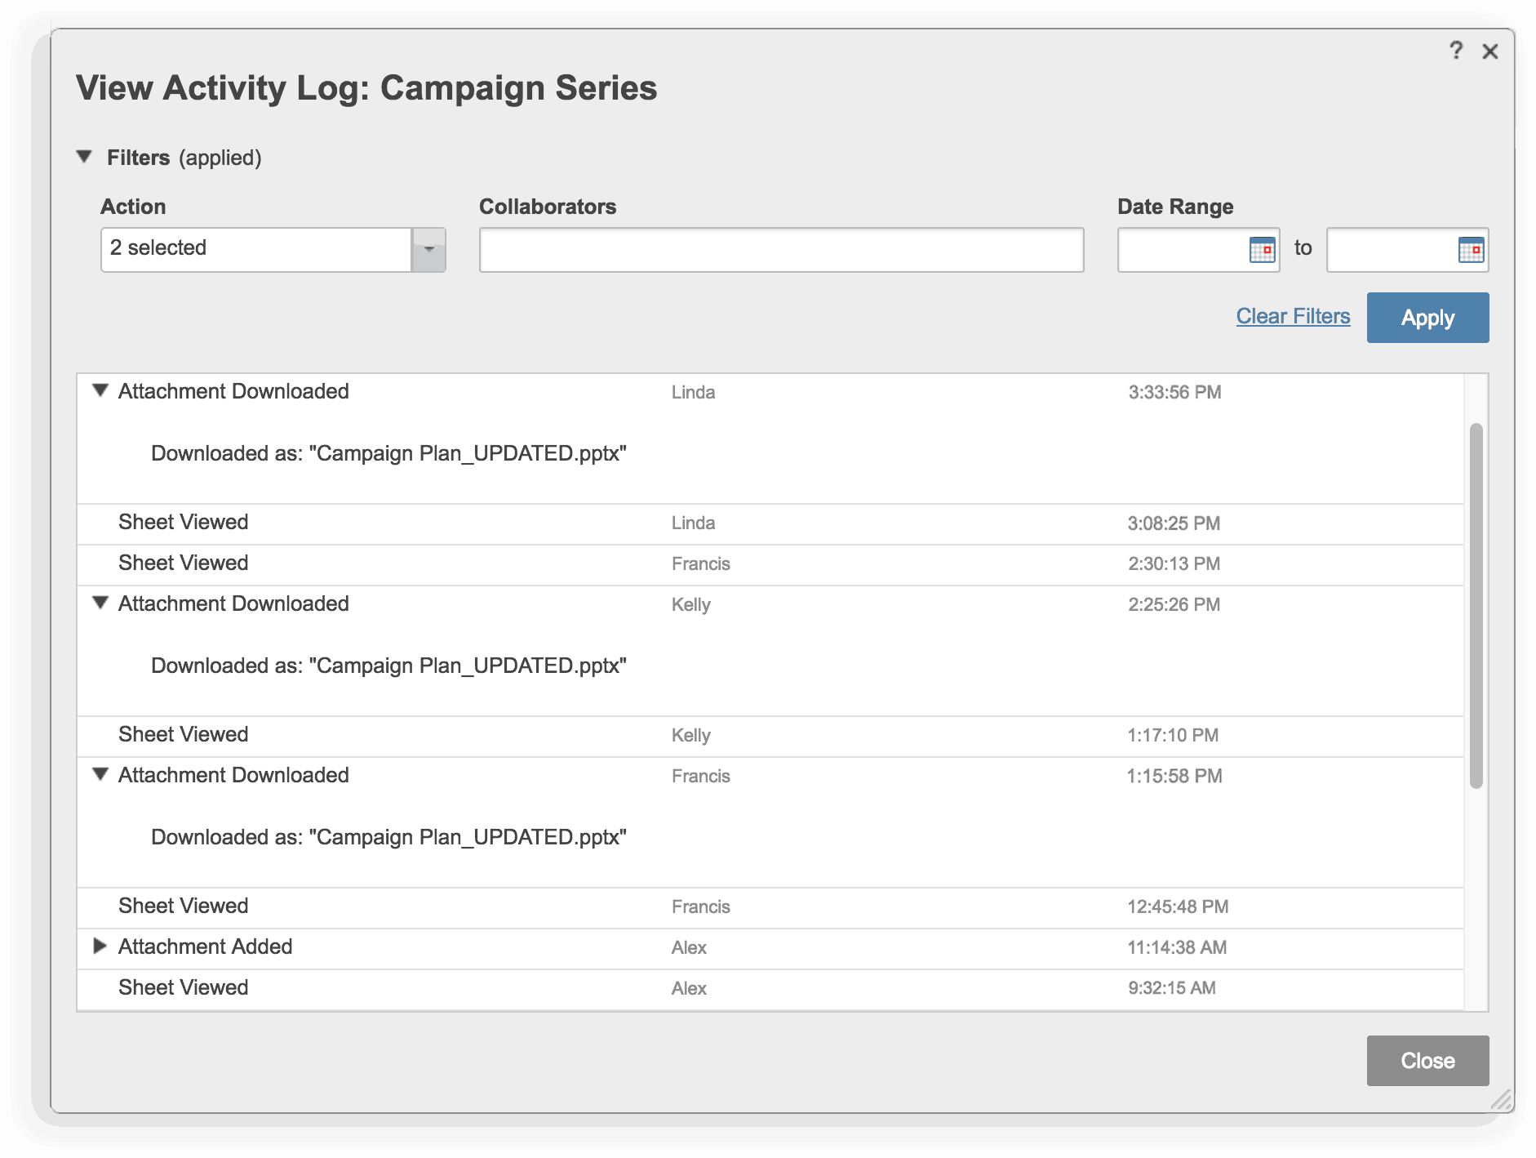
Task: Click the Close button
Action: 1427,1061
